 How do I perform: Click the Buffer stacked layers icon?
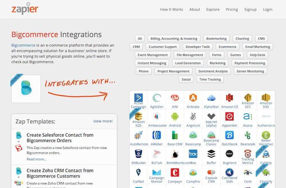click(x=211, y=154)
